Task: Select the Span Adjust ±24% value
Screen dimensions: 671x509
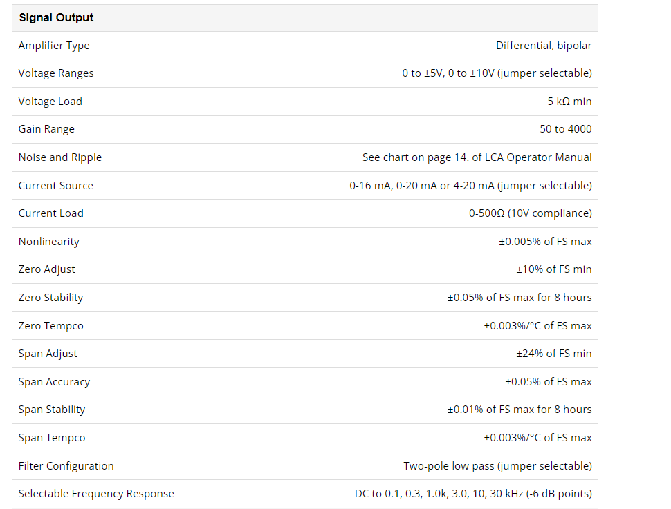Action: point(553,354)
